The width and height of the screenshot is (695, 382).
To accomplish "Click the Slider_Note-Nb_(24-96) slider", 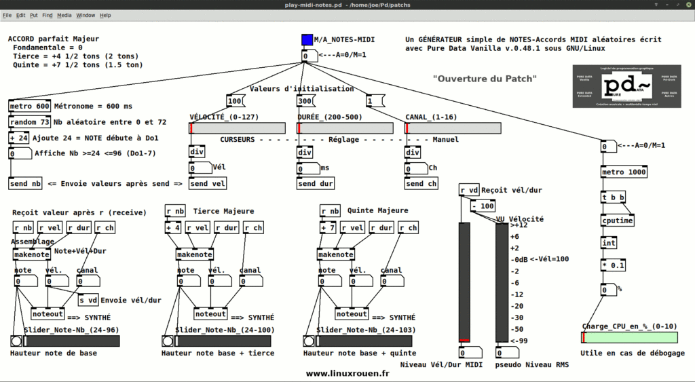I will [71, 341].
